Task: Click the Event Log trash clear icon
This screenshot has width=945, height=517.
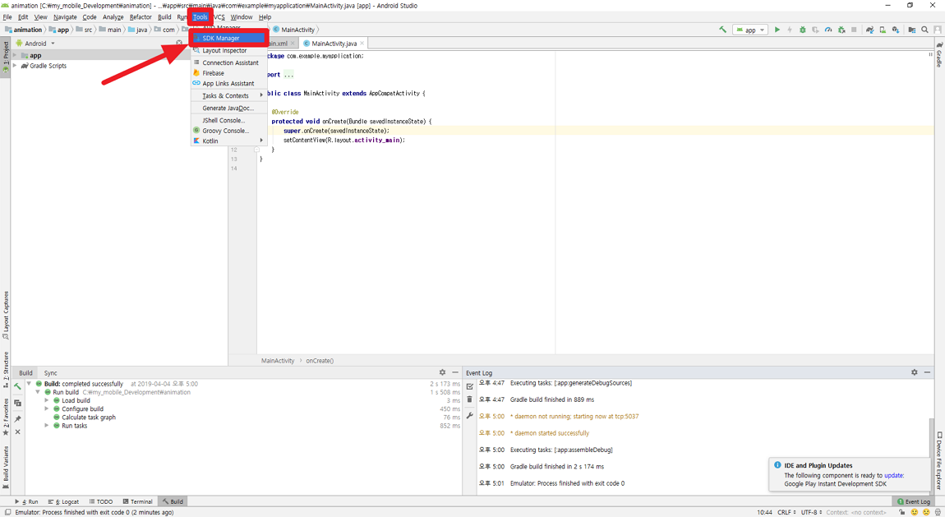Action: pyautogui.click(x=469, y=399)
